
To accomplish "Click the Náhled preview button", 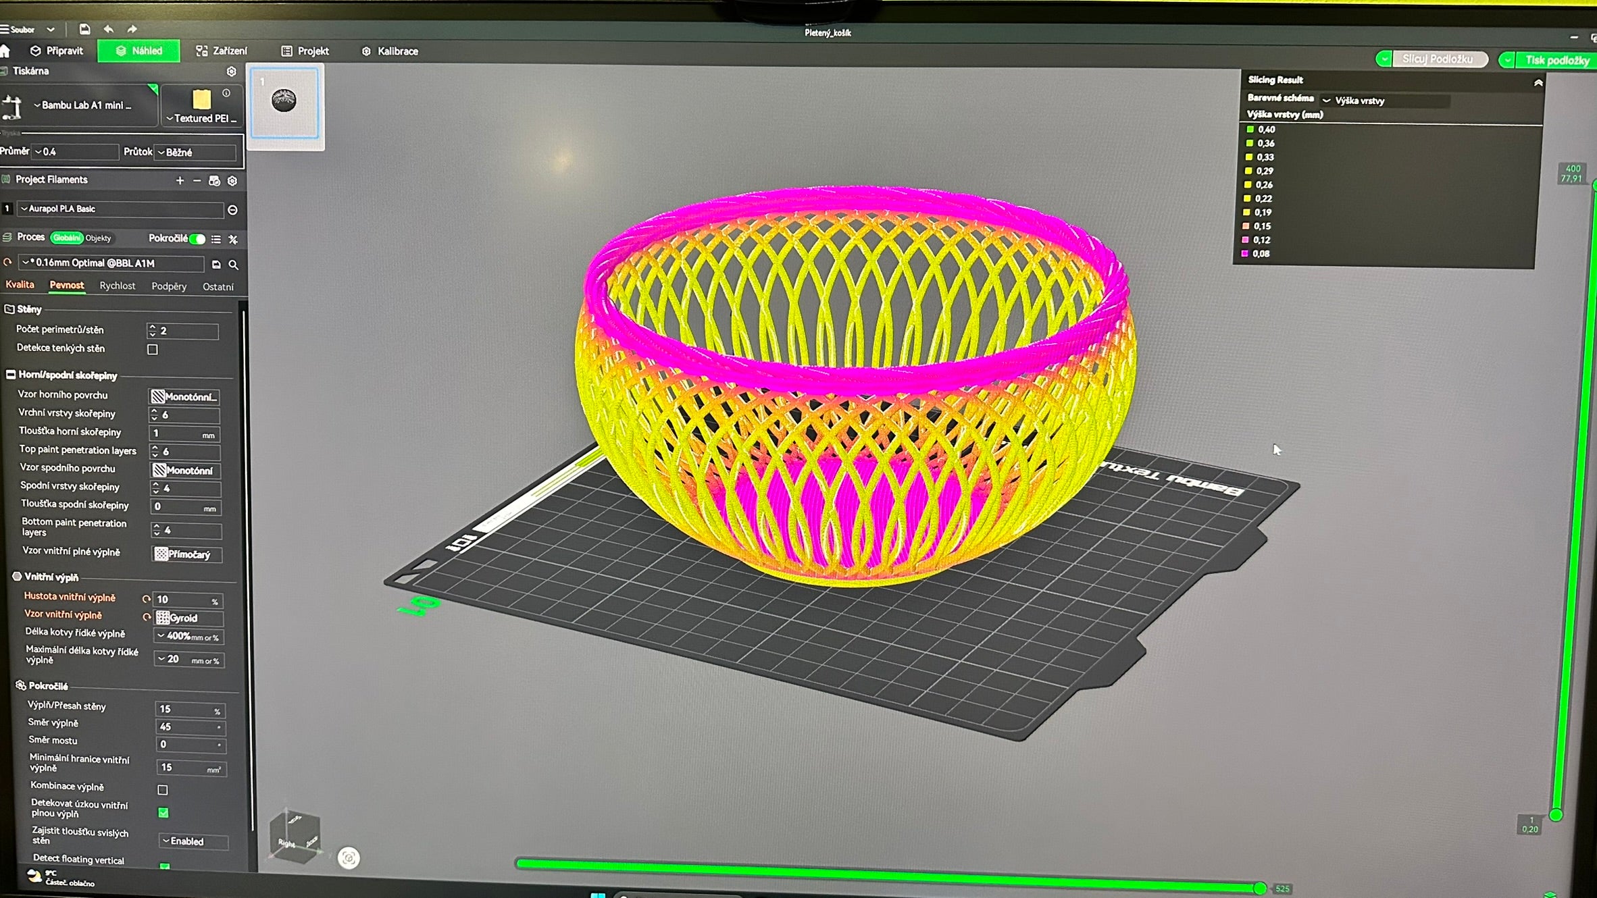I will click(x=138, y=51).
